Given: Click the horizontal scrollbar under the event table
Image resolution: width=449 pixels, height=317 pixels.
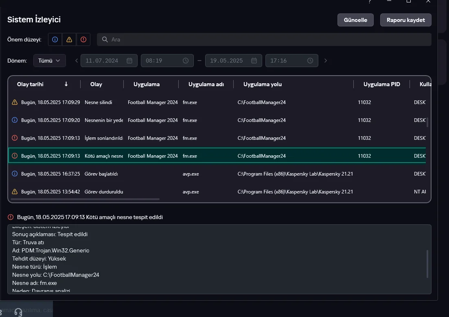Looking at the screenshot, I should pos(85,199).
